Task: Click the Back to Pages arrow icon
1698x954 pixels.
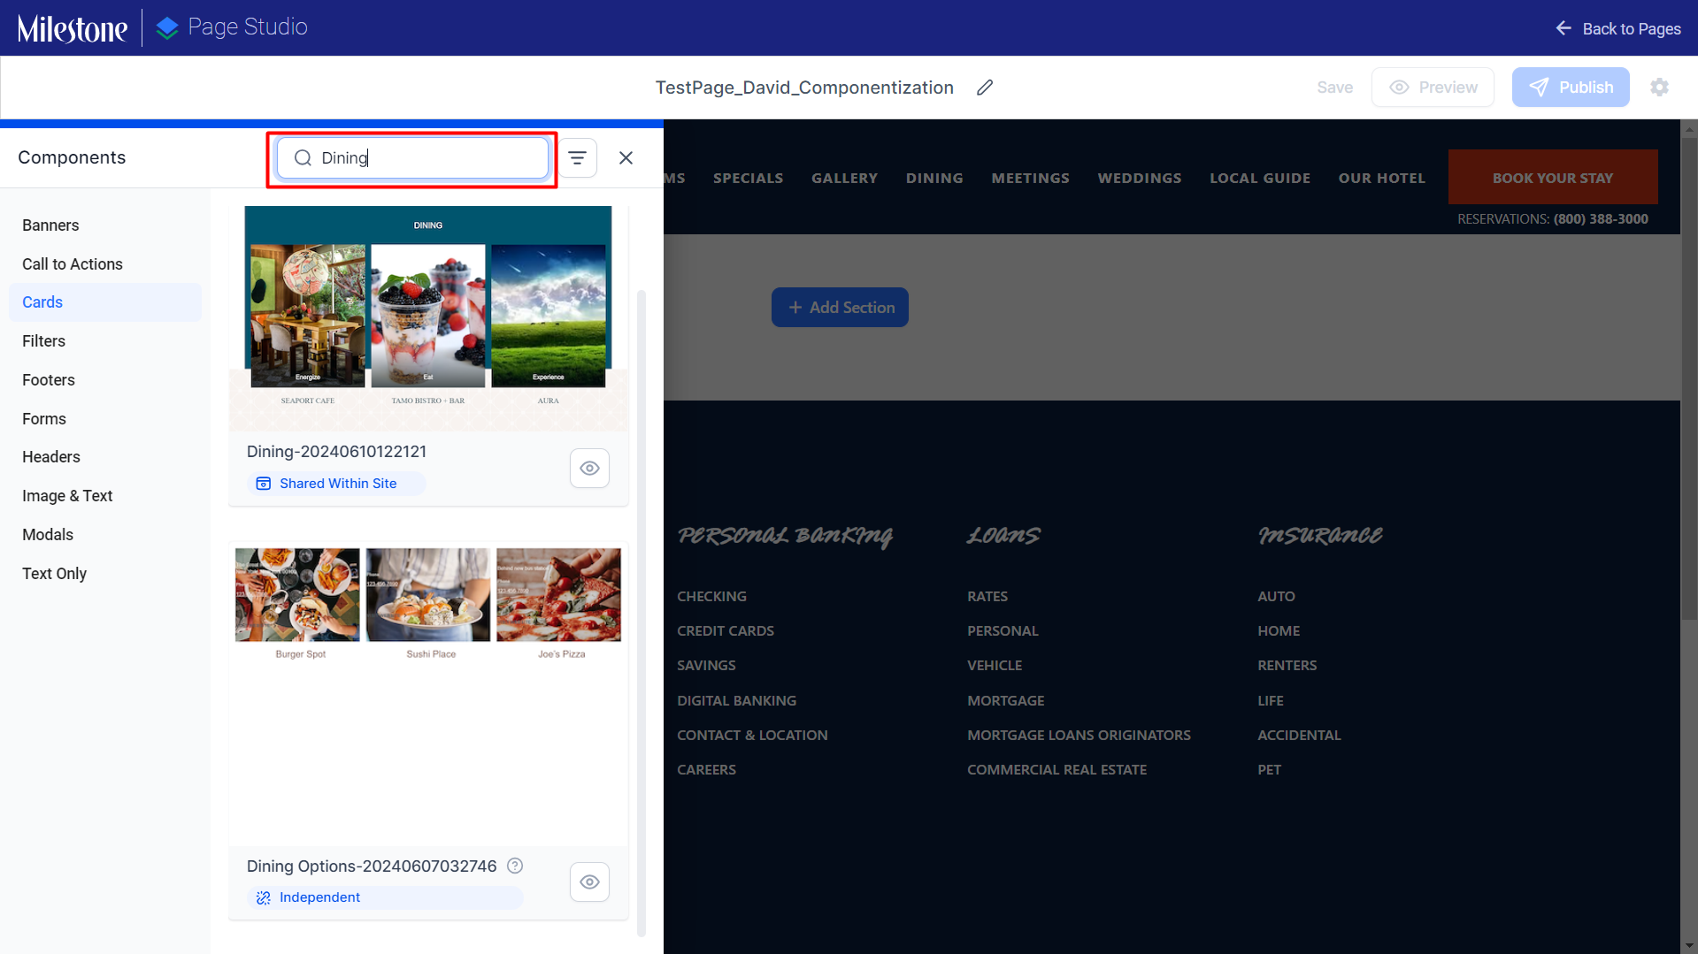Action: tap(1564, 28)
